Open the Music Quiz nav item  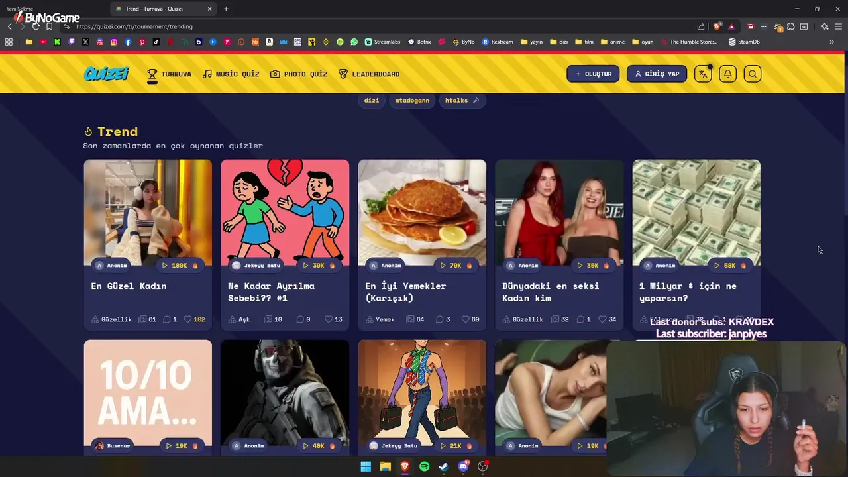tap(231, 74)
